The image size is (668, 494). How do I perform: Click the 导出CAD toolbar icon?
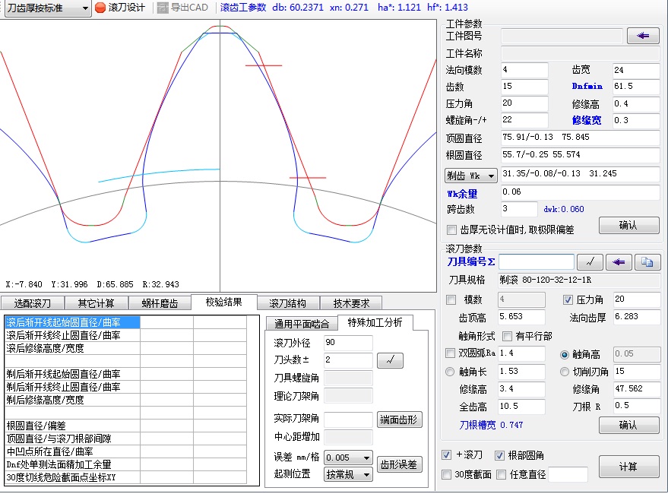[163, 8]
